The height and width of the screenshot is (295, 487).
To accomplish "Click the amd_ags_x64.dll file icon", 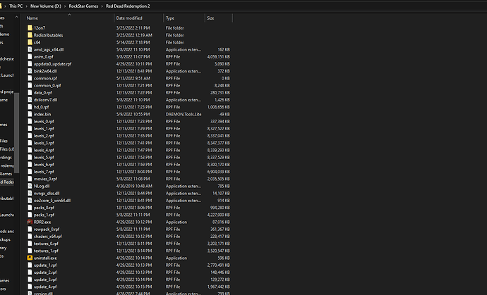I will (x=30, y=49).
